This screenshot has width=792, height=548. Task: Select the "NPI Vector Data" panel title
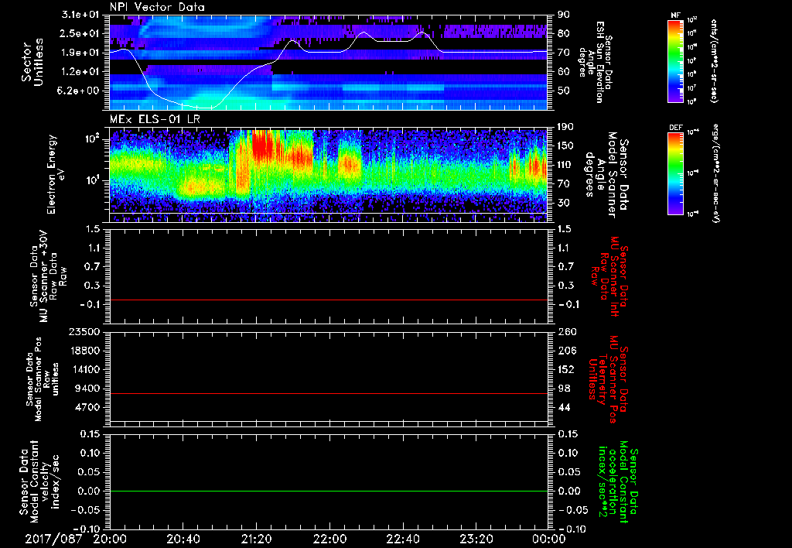pos(158,7)
